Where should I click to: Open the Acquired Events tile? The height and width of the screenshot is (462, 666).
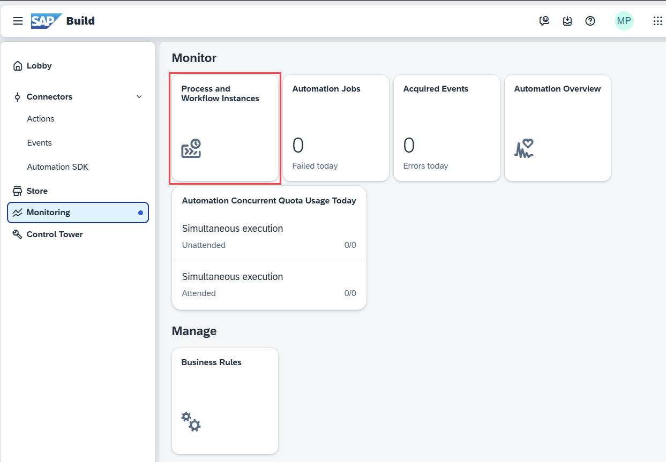point(447,128)
